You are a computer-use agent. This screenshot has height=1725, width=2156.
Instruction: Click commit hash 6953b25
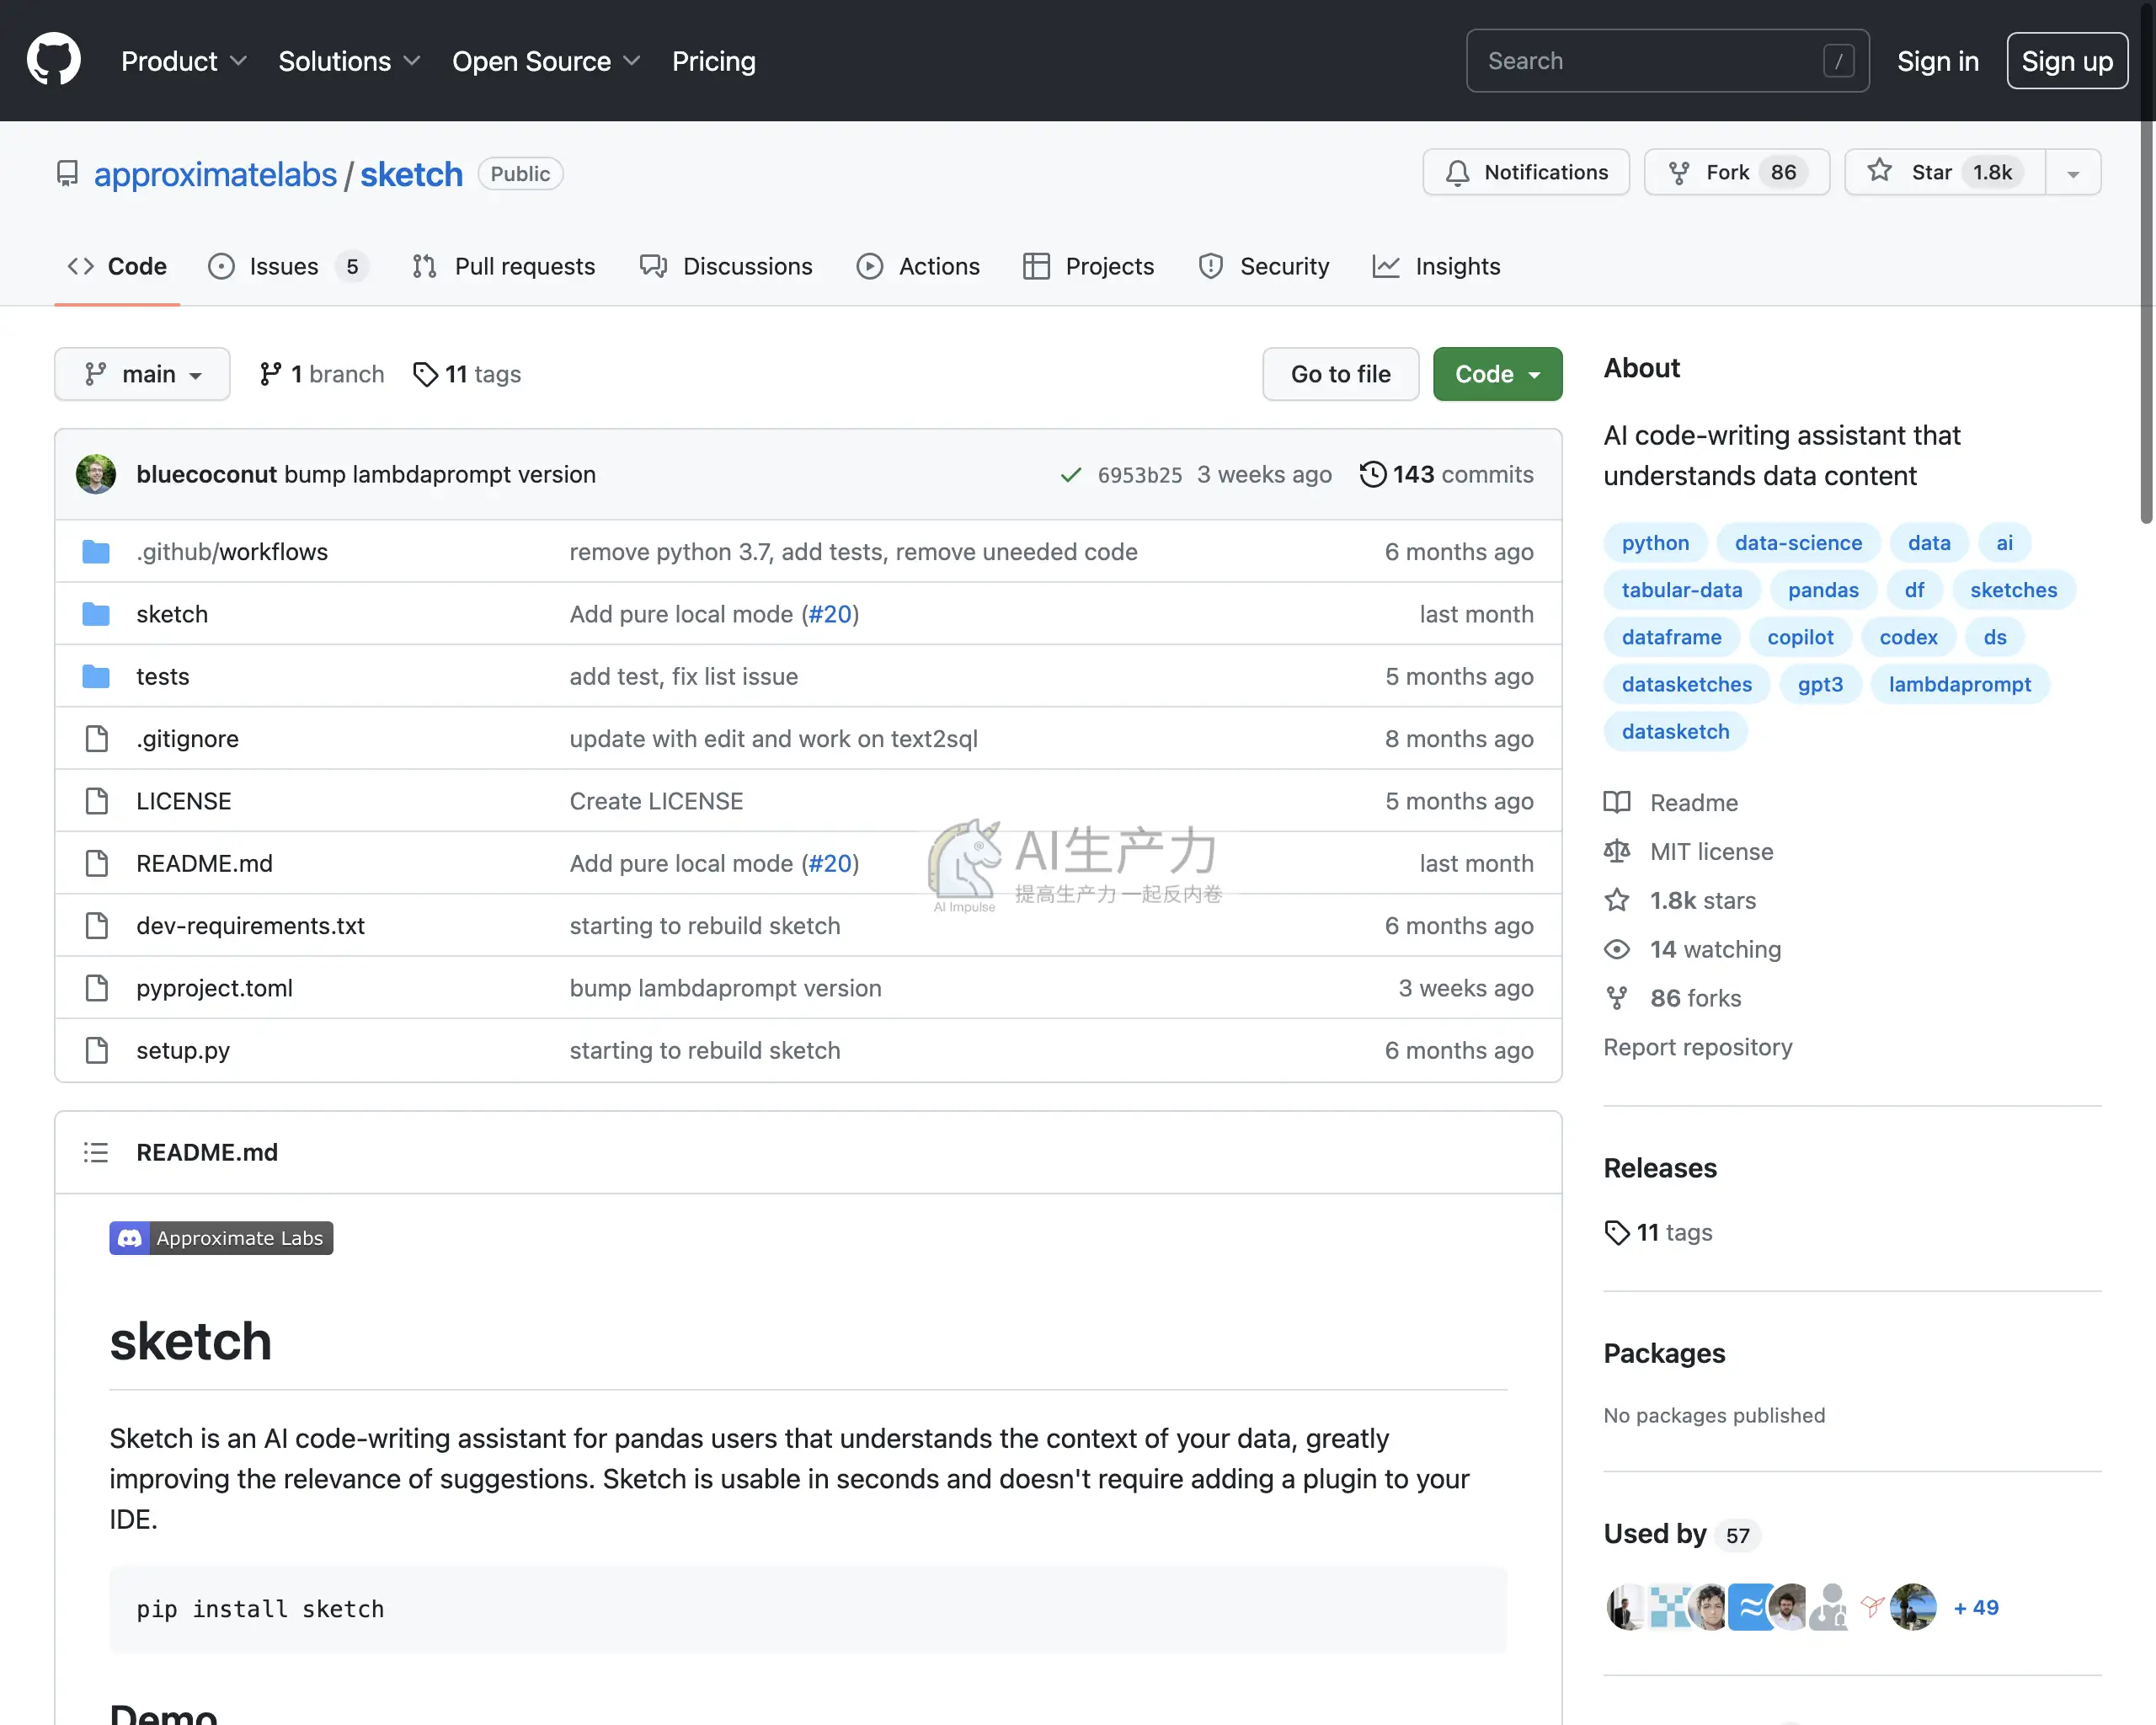pyautogui.click(x=1139, y=475)
